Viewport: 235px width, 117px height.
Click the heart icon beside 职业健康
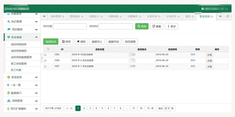point(9,37)
